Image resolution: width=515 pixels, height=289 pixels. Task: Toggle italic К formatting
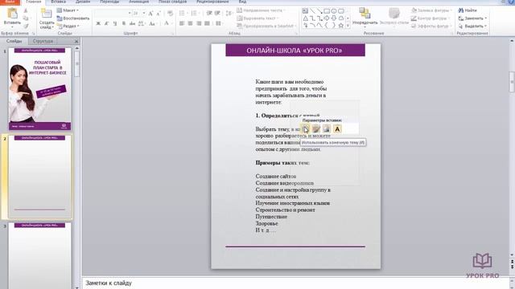click(106, 23)
